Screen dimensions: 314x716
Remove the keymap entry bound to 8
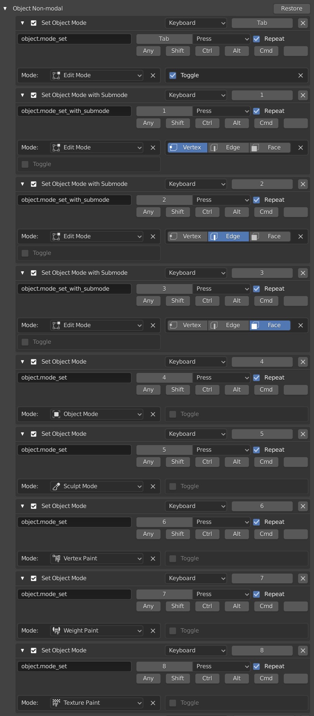303,650
